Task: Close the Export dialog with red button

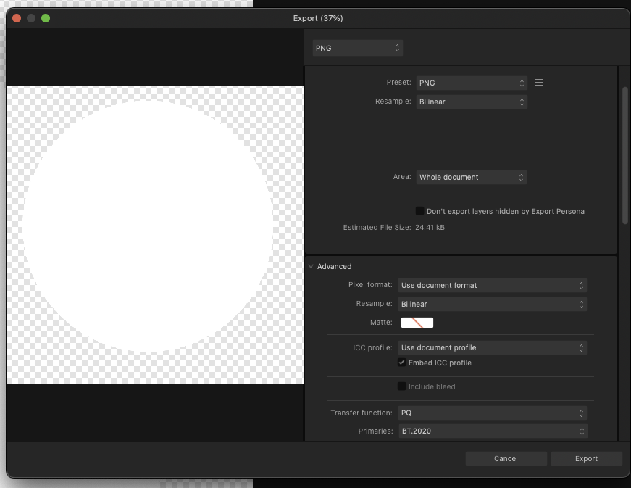Action: [x=17, y=18]
